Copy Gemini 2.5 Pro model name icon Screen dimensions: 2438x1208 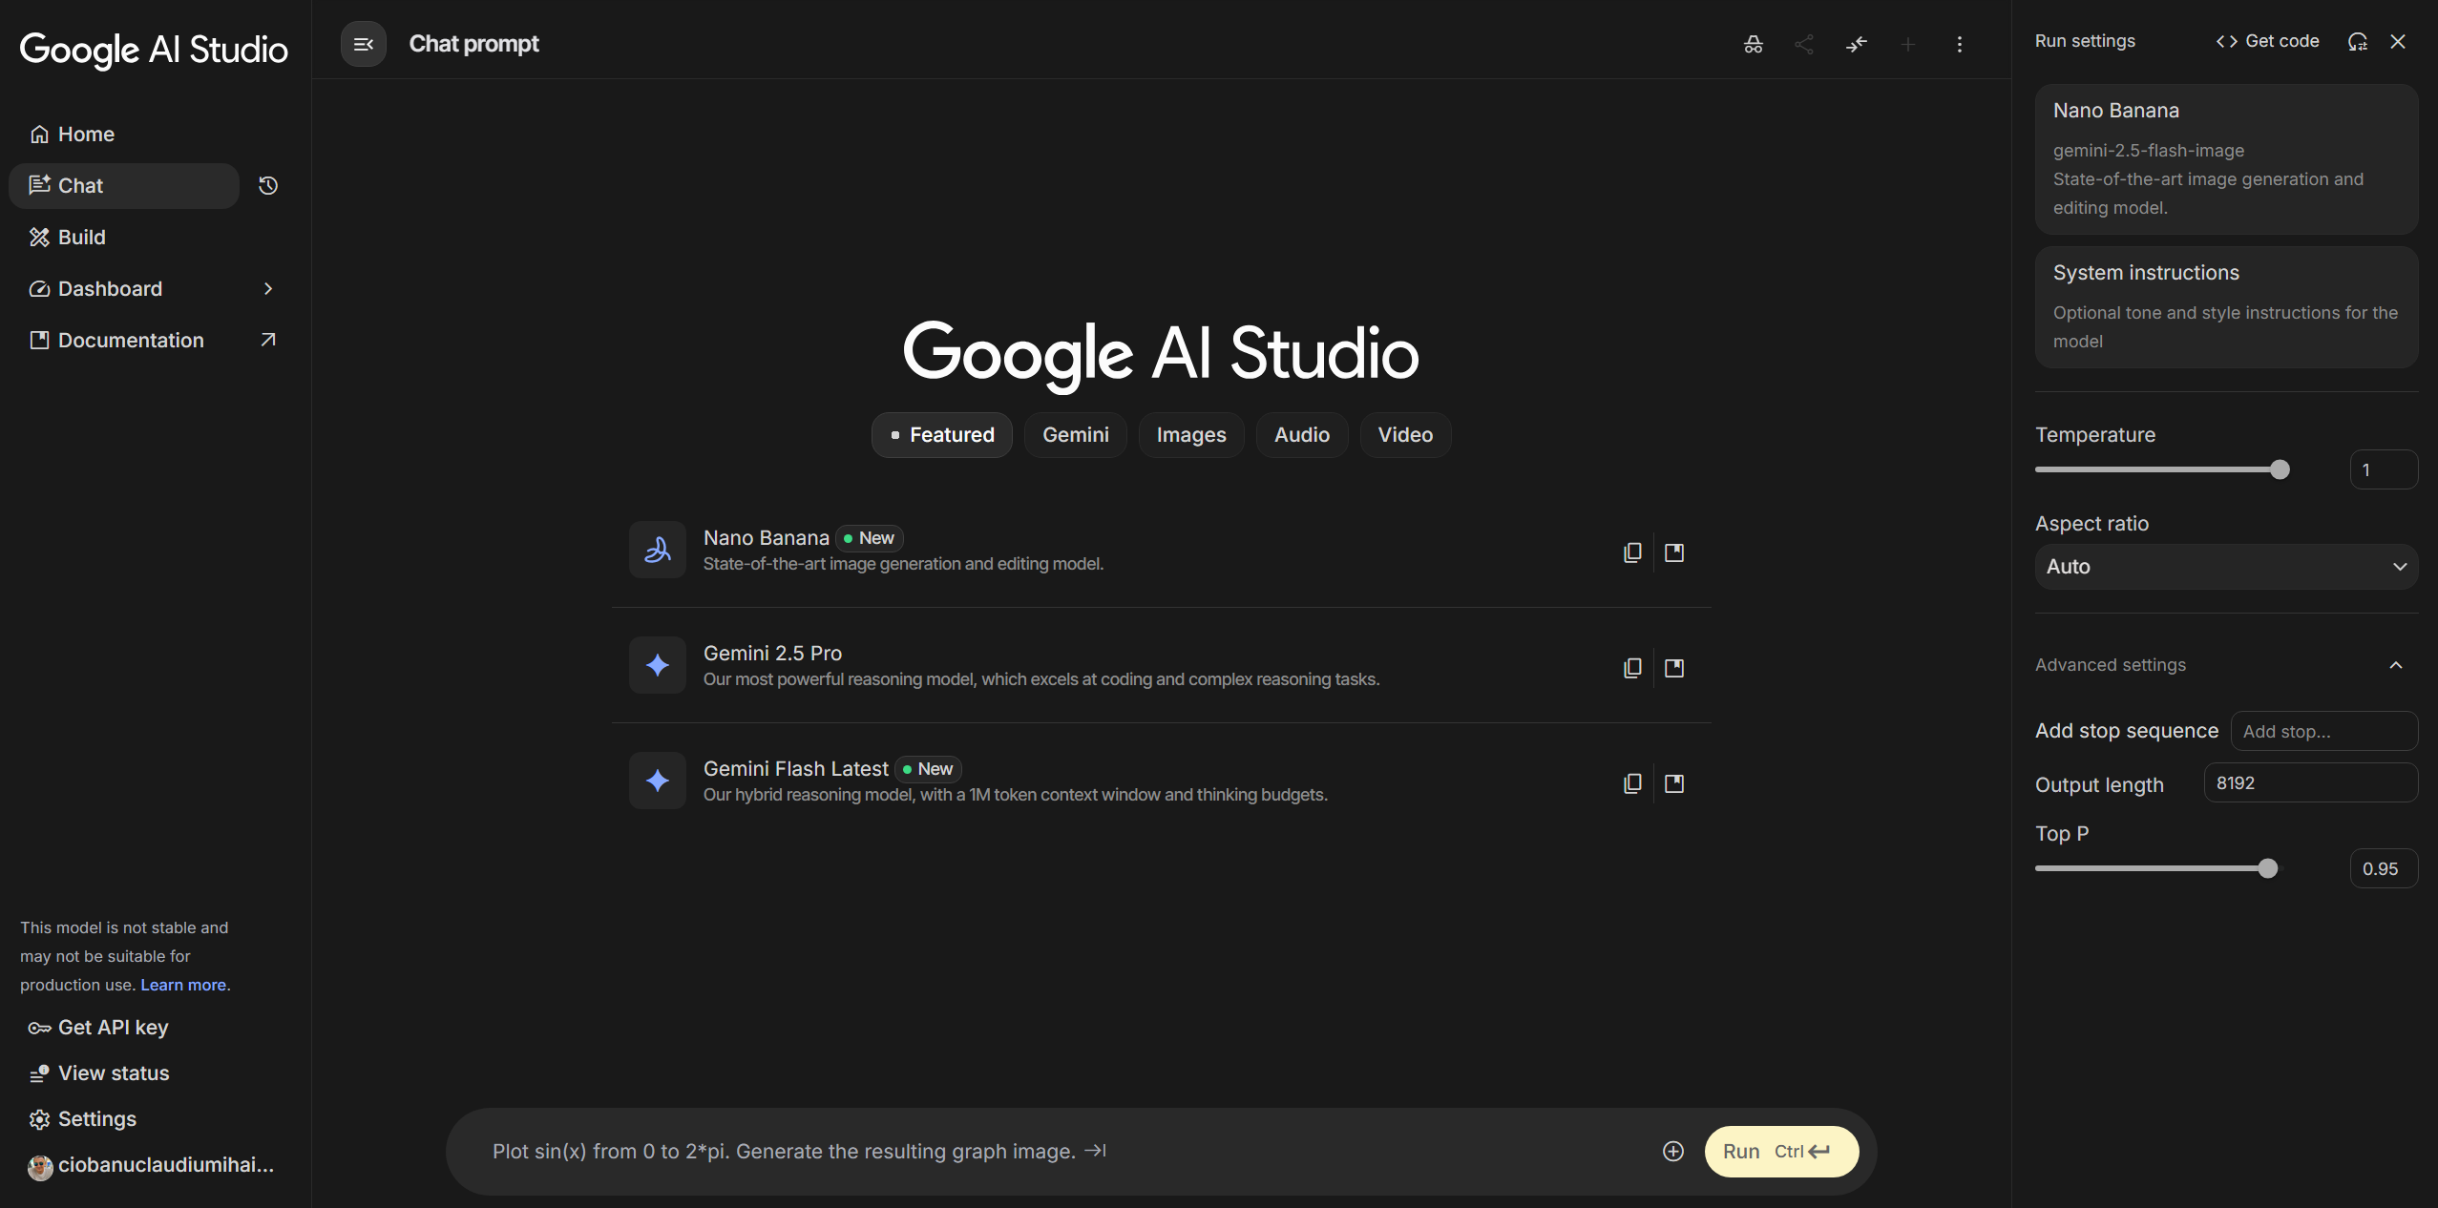[x=1632, y=668]
